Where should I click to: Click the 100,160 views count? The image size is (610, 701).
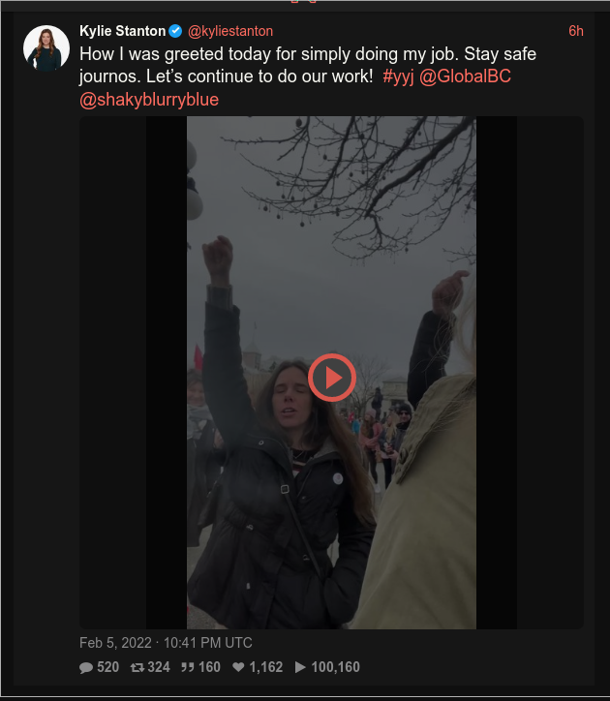[335, 667]
